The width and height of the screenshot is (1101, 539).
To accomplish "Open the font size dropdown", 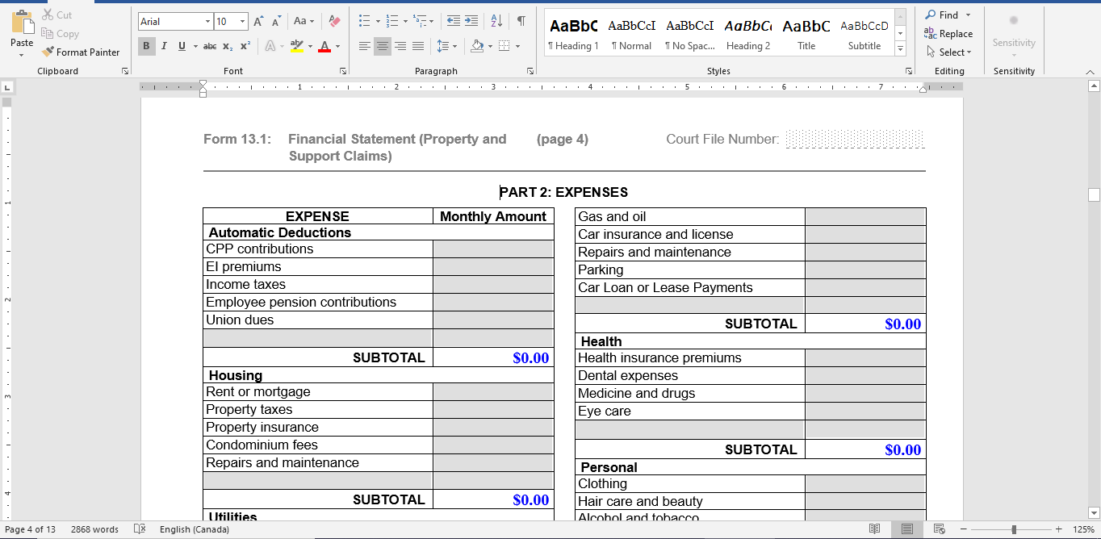I will (x=242, y=22).
